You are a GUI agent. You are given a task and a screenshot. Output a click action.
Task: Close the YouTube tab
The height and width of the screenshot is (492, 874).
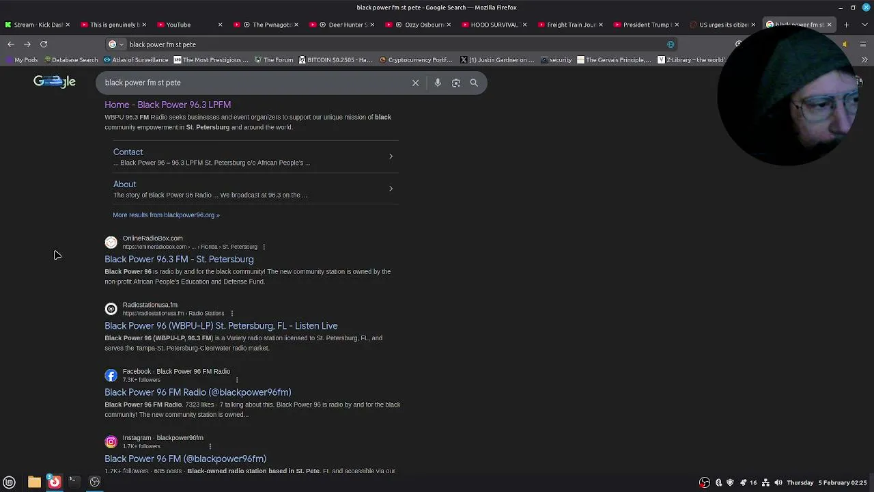click(220, 25)
